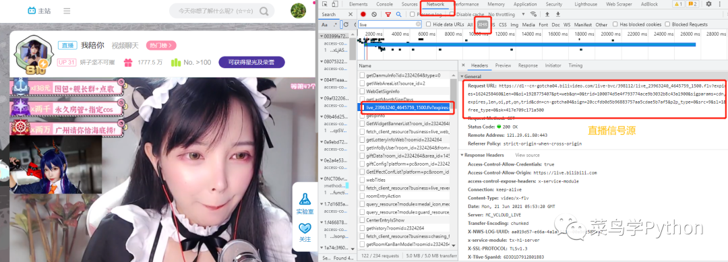Show the issues count badge
Image resolution: width=728 pixels, height=262 pixels.
pos(692,4)
